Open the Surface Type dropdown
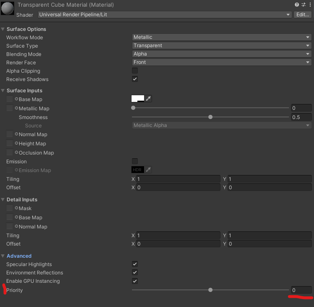 [x=222, y=46]
